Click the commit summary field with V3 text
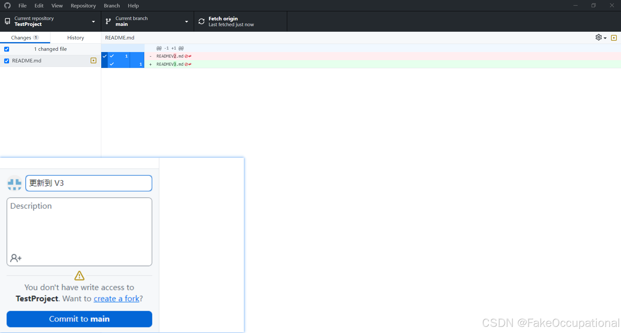The height and width of the screenshot is (333, 621). tap(89, 183)
